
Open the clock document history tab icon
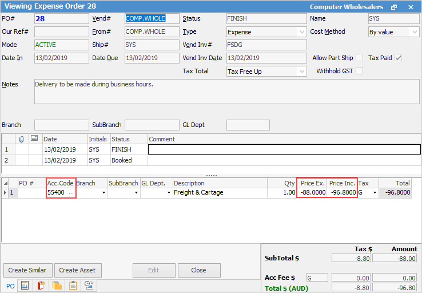[89, 286]
